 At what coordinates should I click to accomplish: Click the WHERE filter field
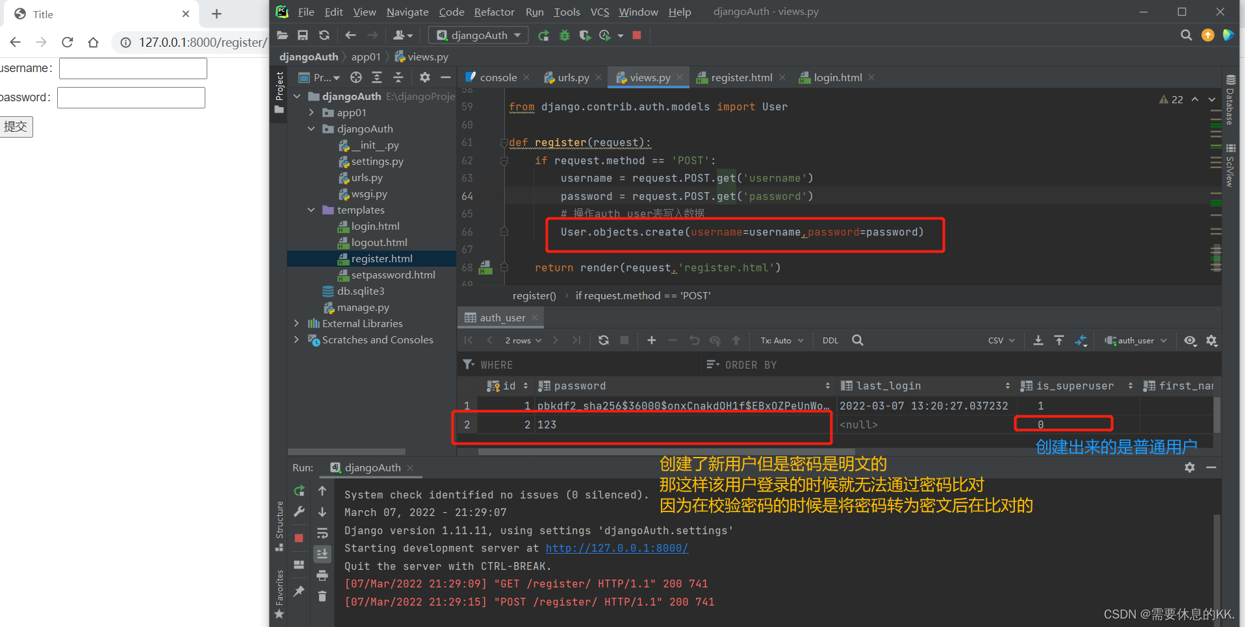(578, 365)
